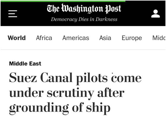Click the green page loading progress bar

[63, 1]
